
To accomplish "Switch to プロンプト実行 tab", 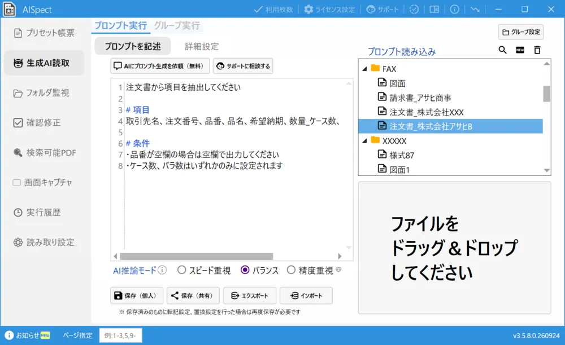I will pyautogui.click(x=121, y=25).
